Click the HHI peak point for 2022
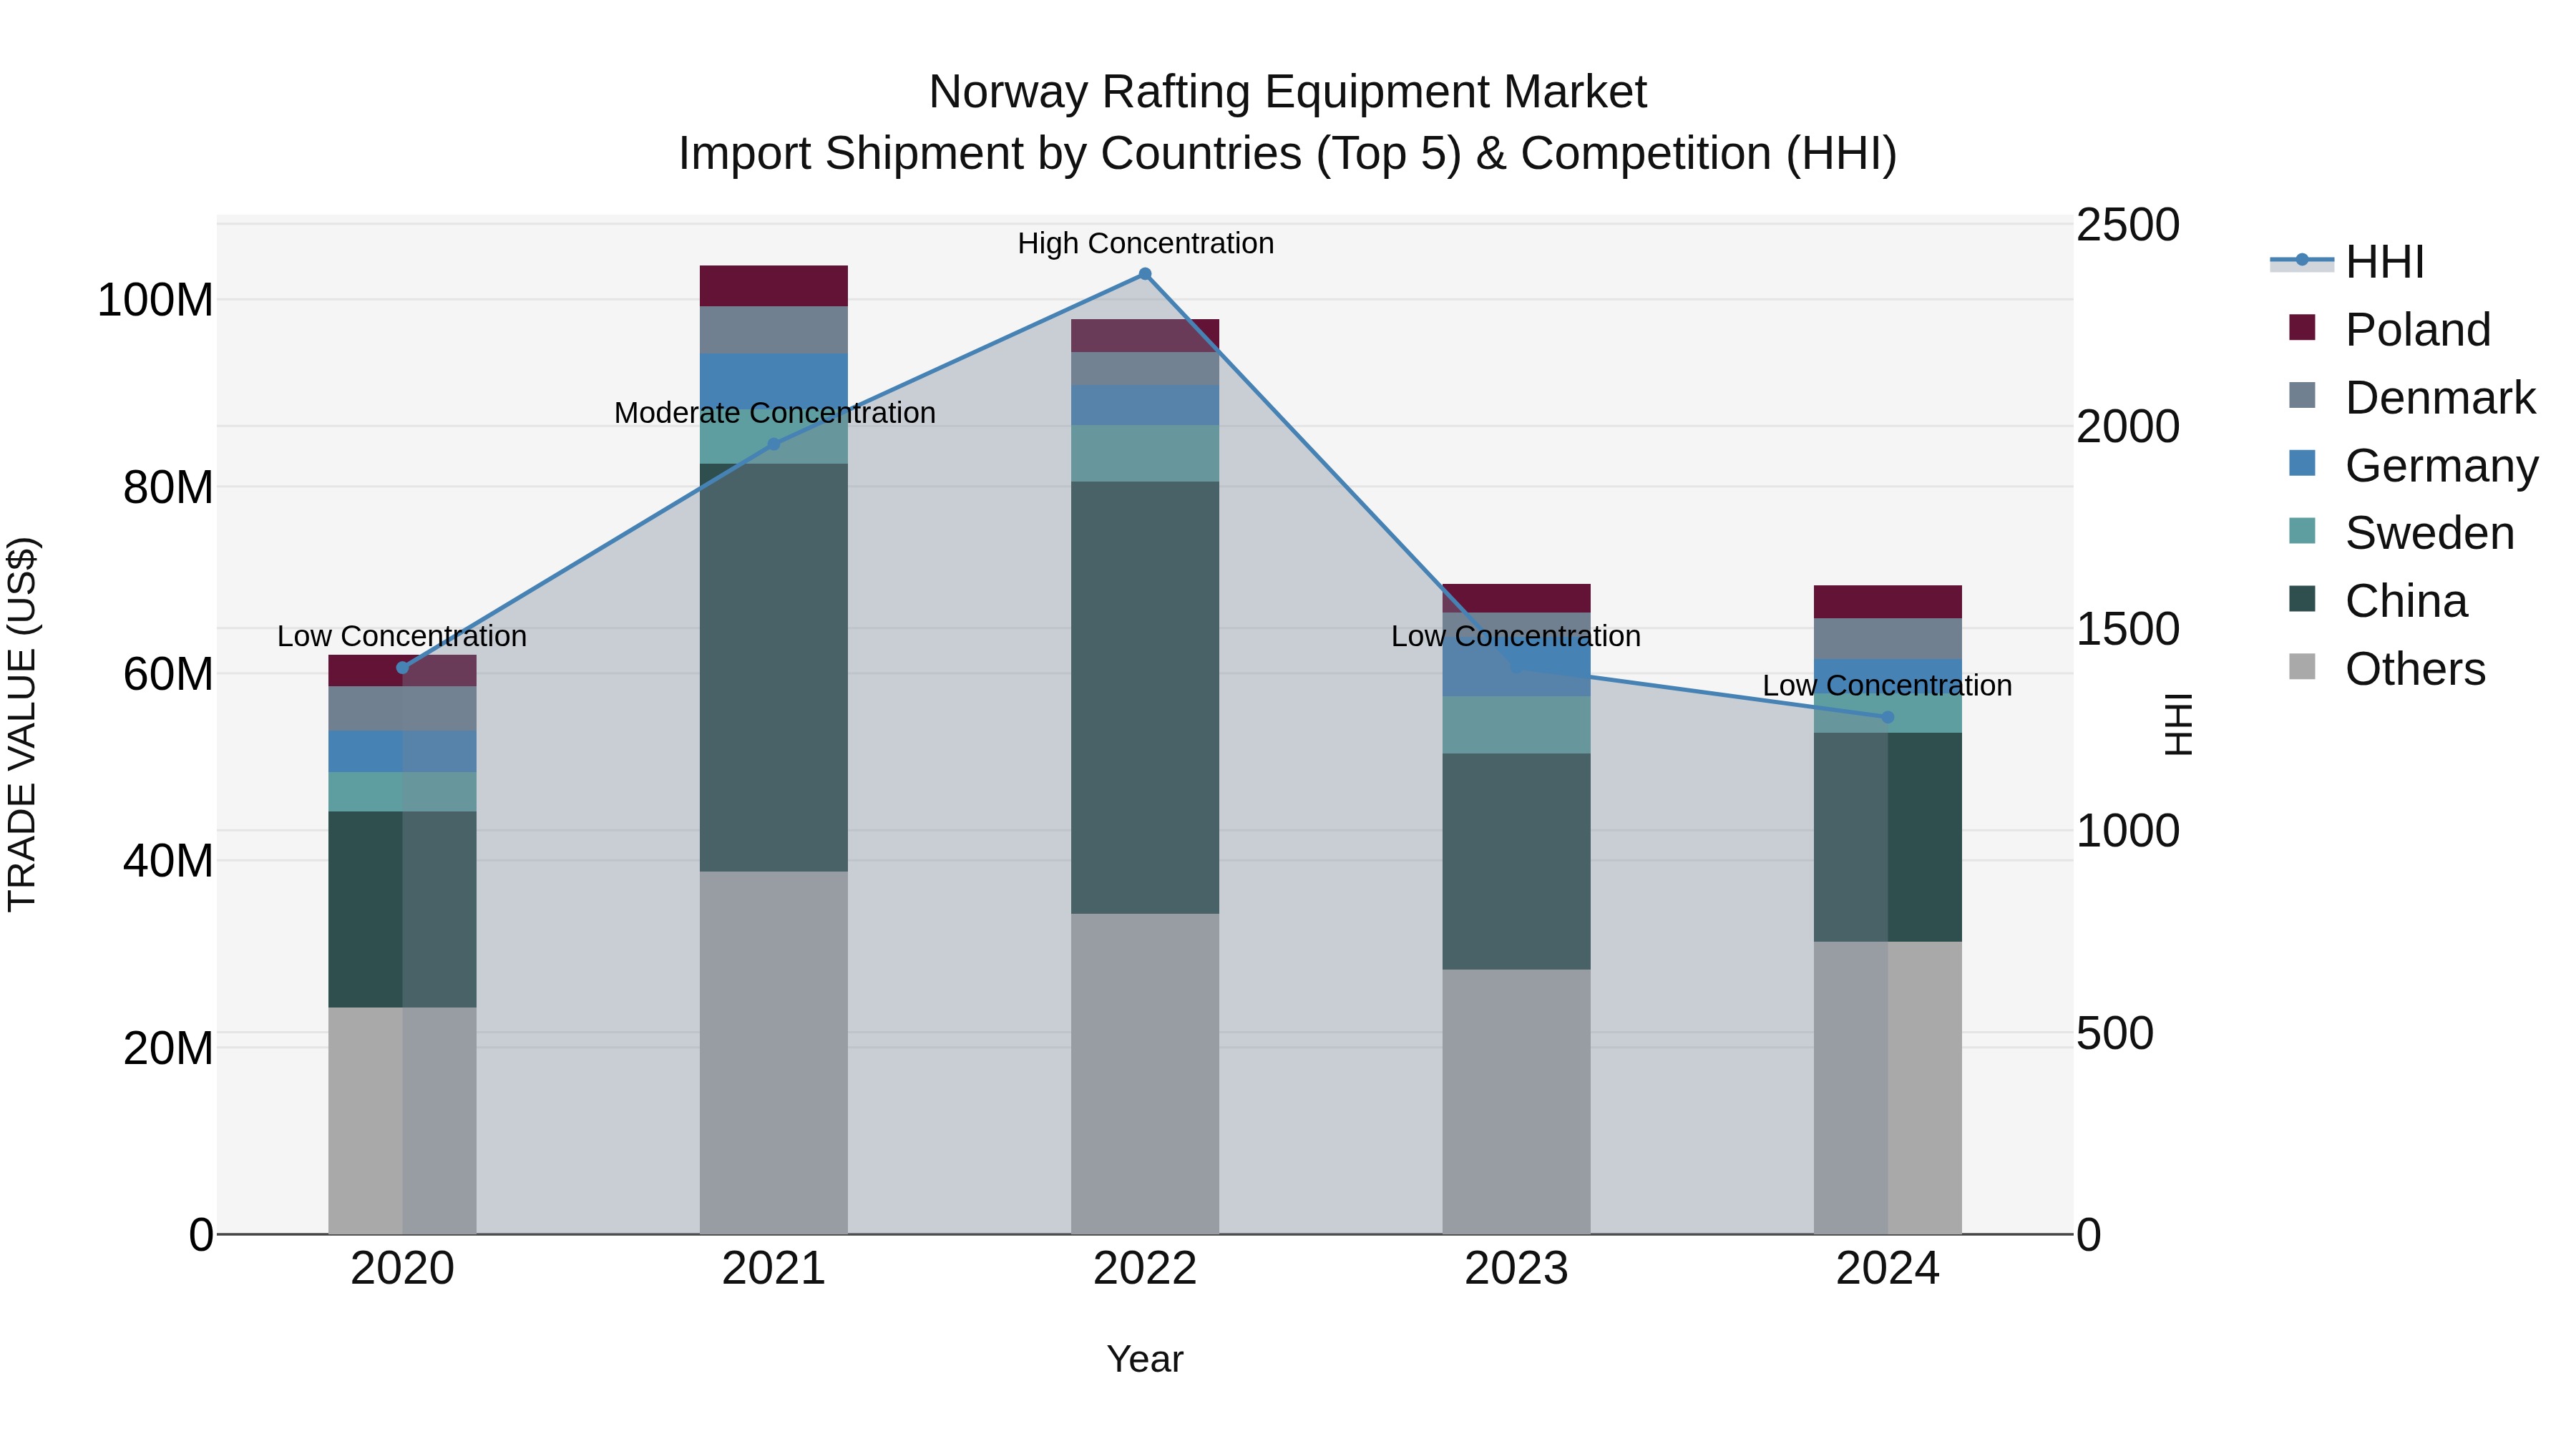 1145,274
